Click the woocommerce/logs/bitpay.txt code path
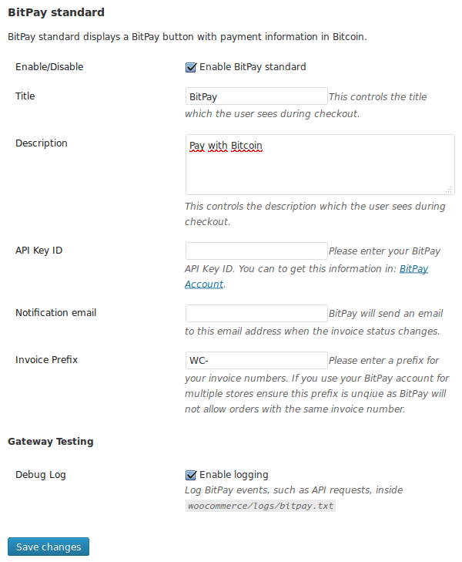This screenshot has height=562, width=462. point(260,506)
